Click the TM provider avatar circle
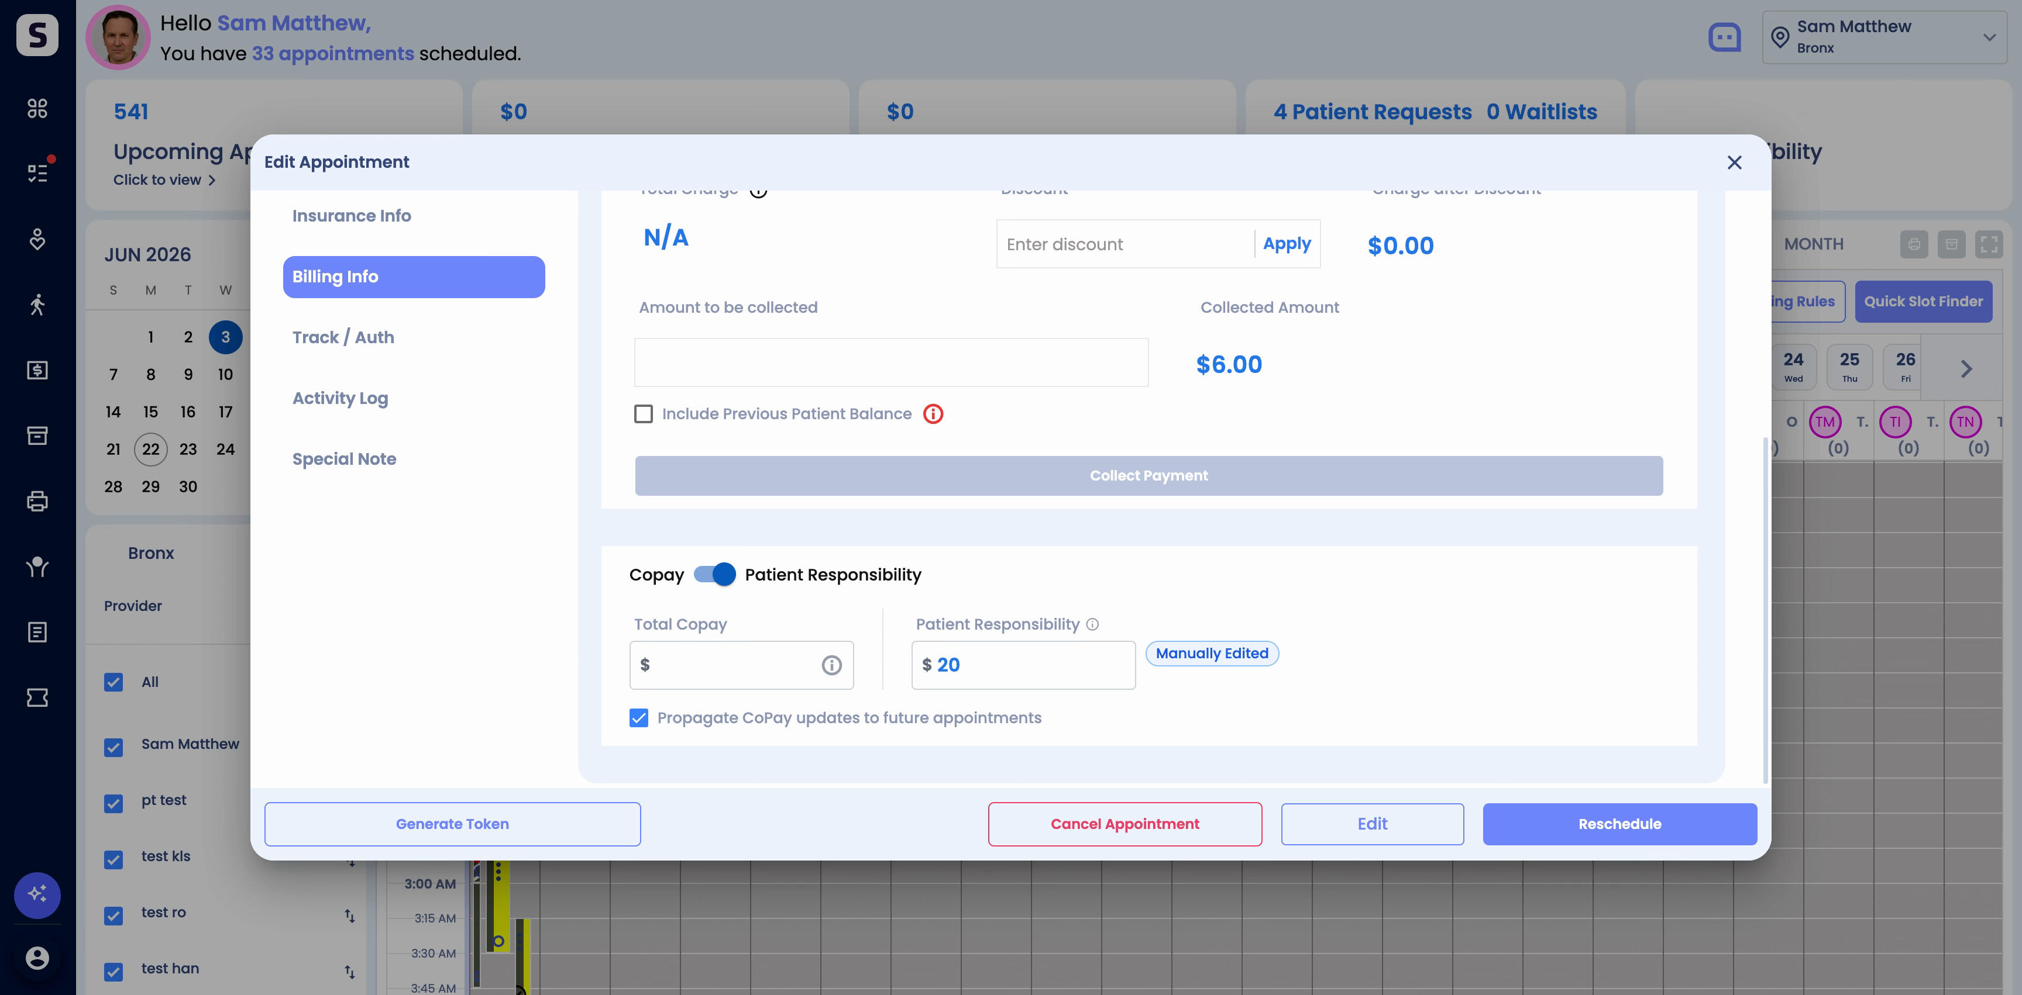The image size is (2022, 995). point(1825,422)
